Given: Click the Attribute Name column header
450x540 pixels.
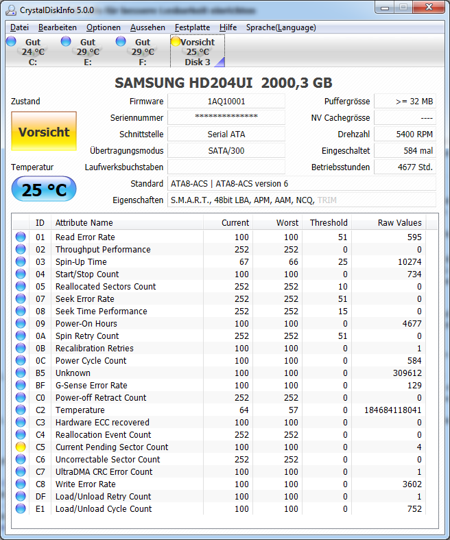Looking at the screenshot, I should 127,223.
